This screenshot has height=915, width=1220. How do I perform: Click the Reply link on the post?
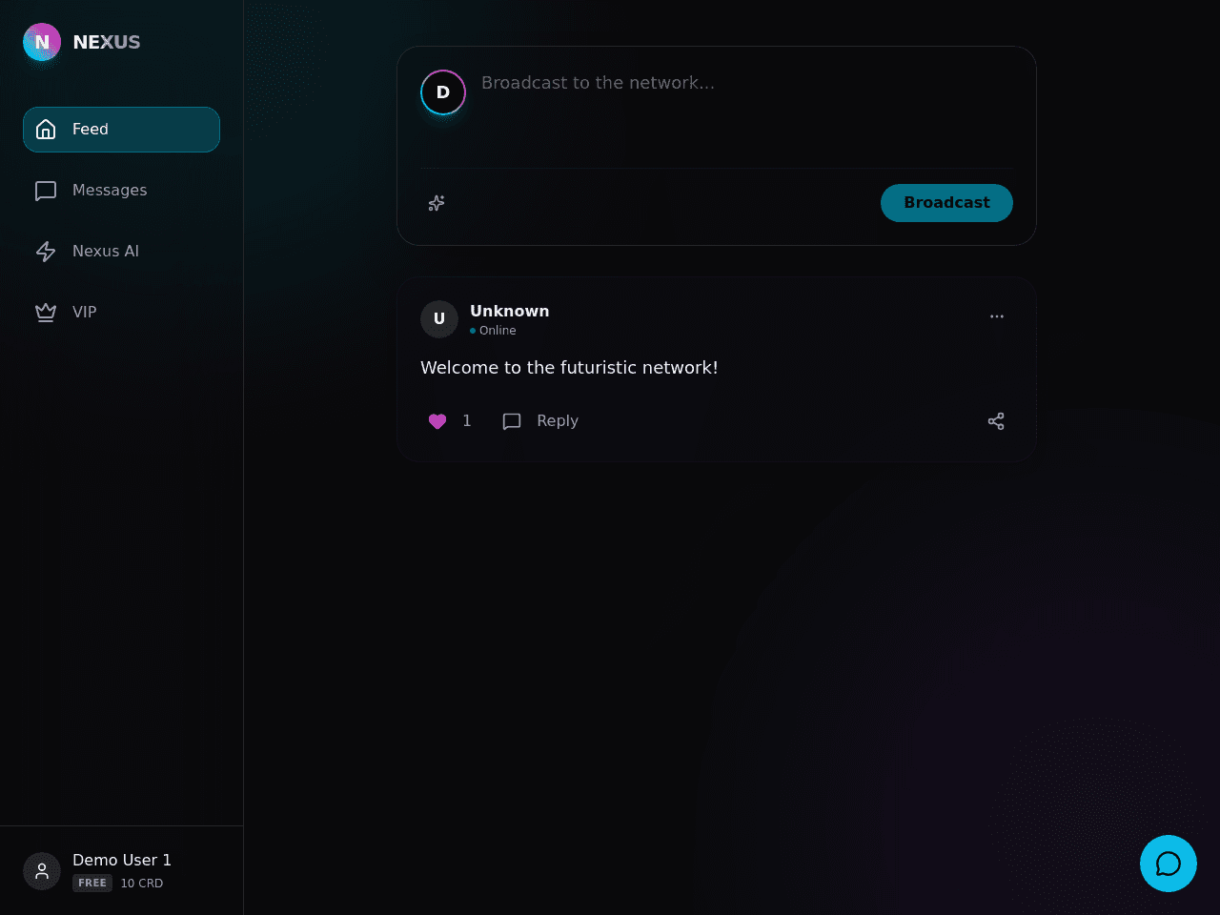tap(558, 421)
